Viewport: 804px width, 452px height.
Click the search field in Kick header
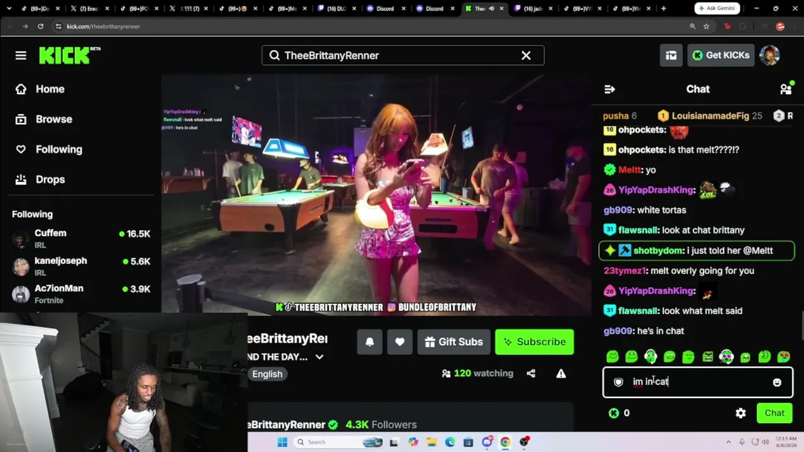point(403,55)
